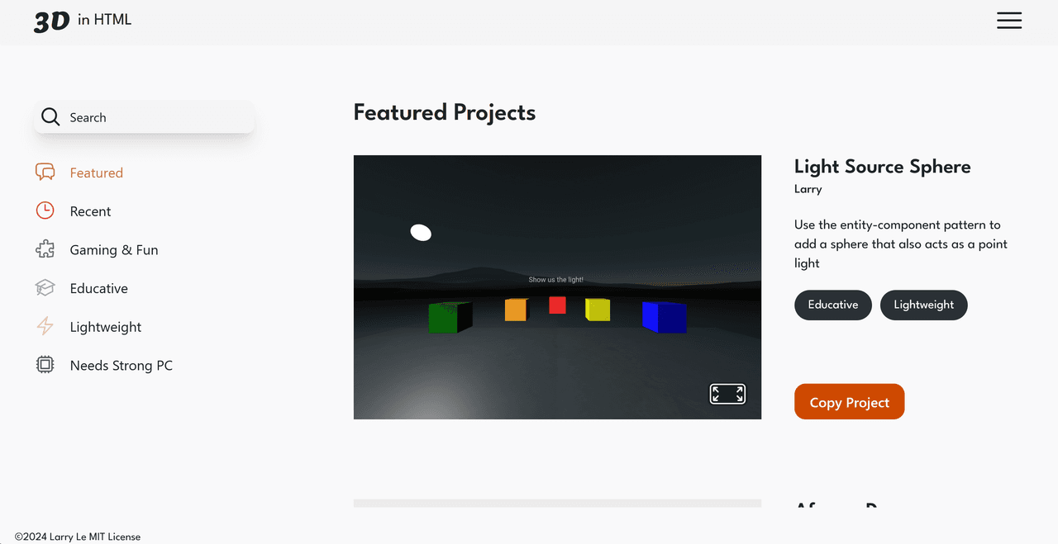Filter by the Lightweight tag pill

tap(923, 305)
